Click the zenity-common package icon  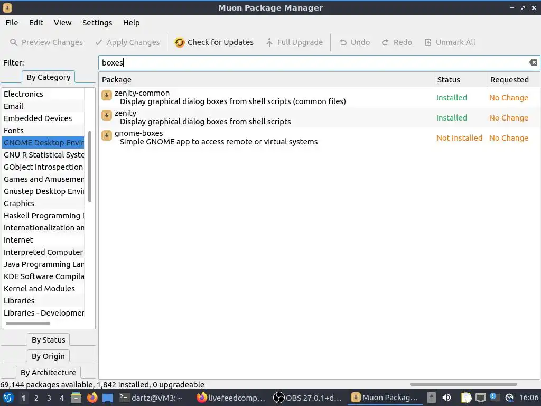click(x=107, y=95)
